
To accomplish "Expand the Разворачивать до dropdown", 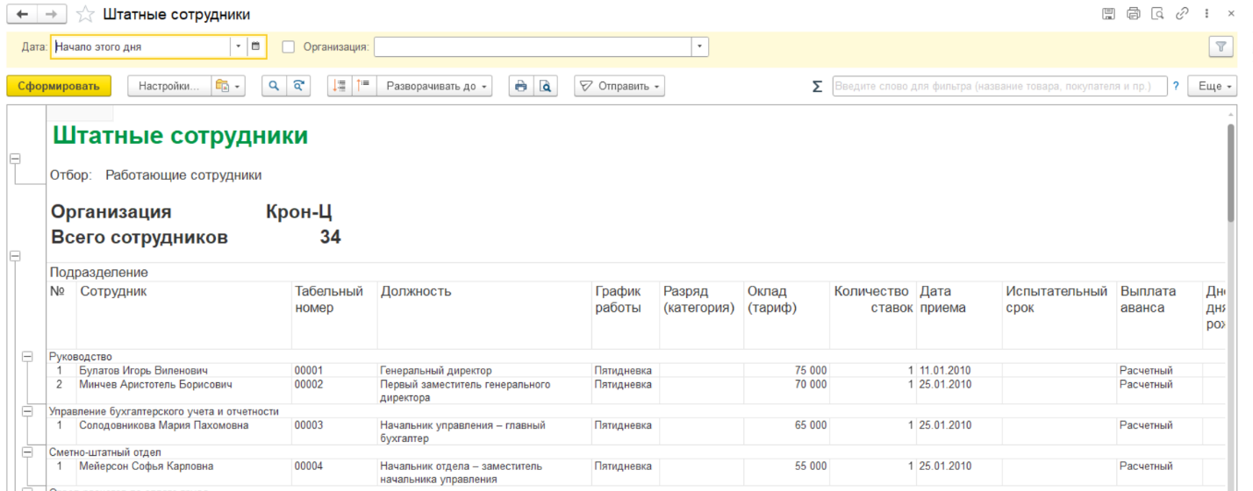I will 436,86.
